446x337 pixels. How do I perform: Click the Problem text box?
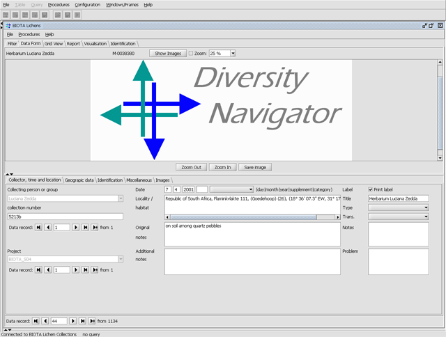(398, 262)
